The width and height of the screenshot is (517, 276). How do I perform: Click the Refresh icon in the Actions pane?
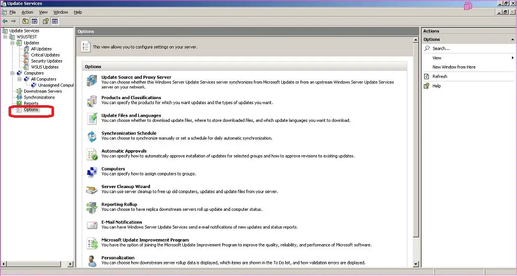click(426, 76)
